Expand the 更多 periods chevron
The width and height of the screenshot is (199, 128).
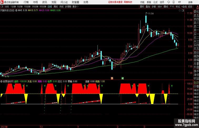point(76,7)
